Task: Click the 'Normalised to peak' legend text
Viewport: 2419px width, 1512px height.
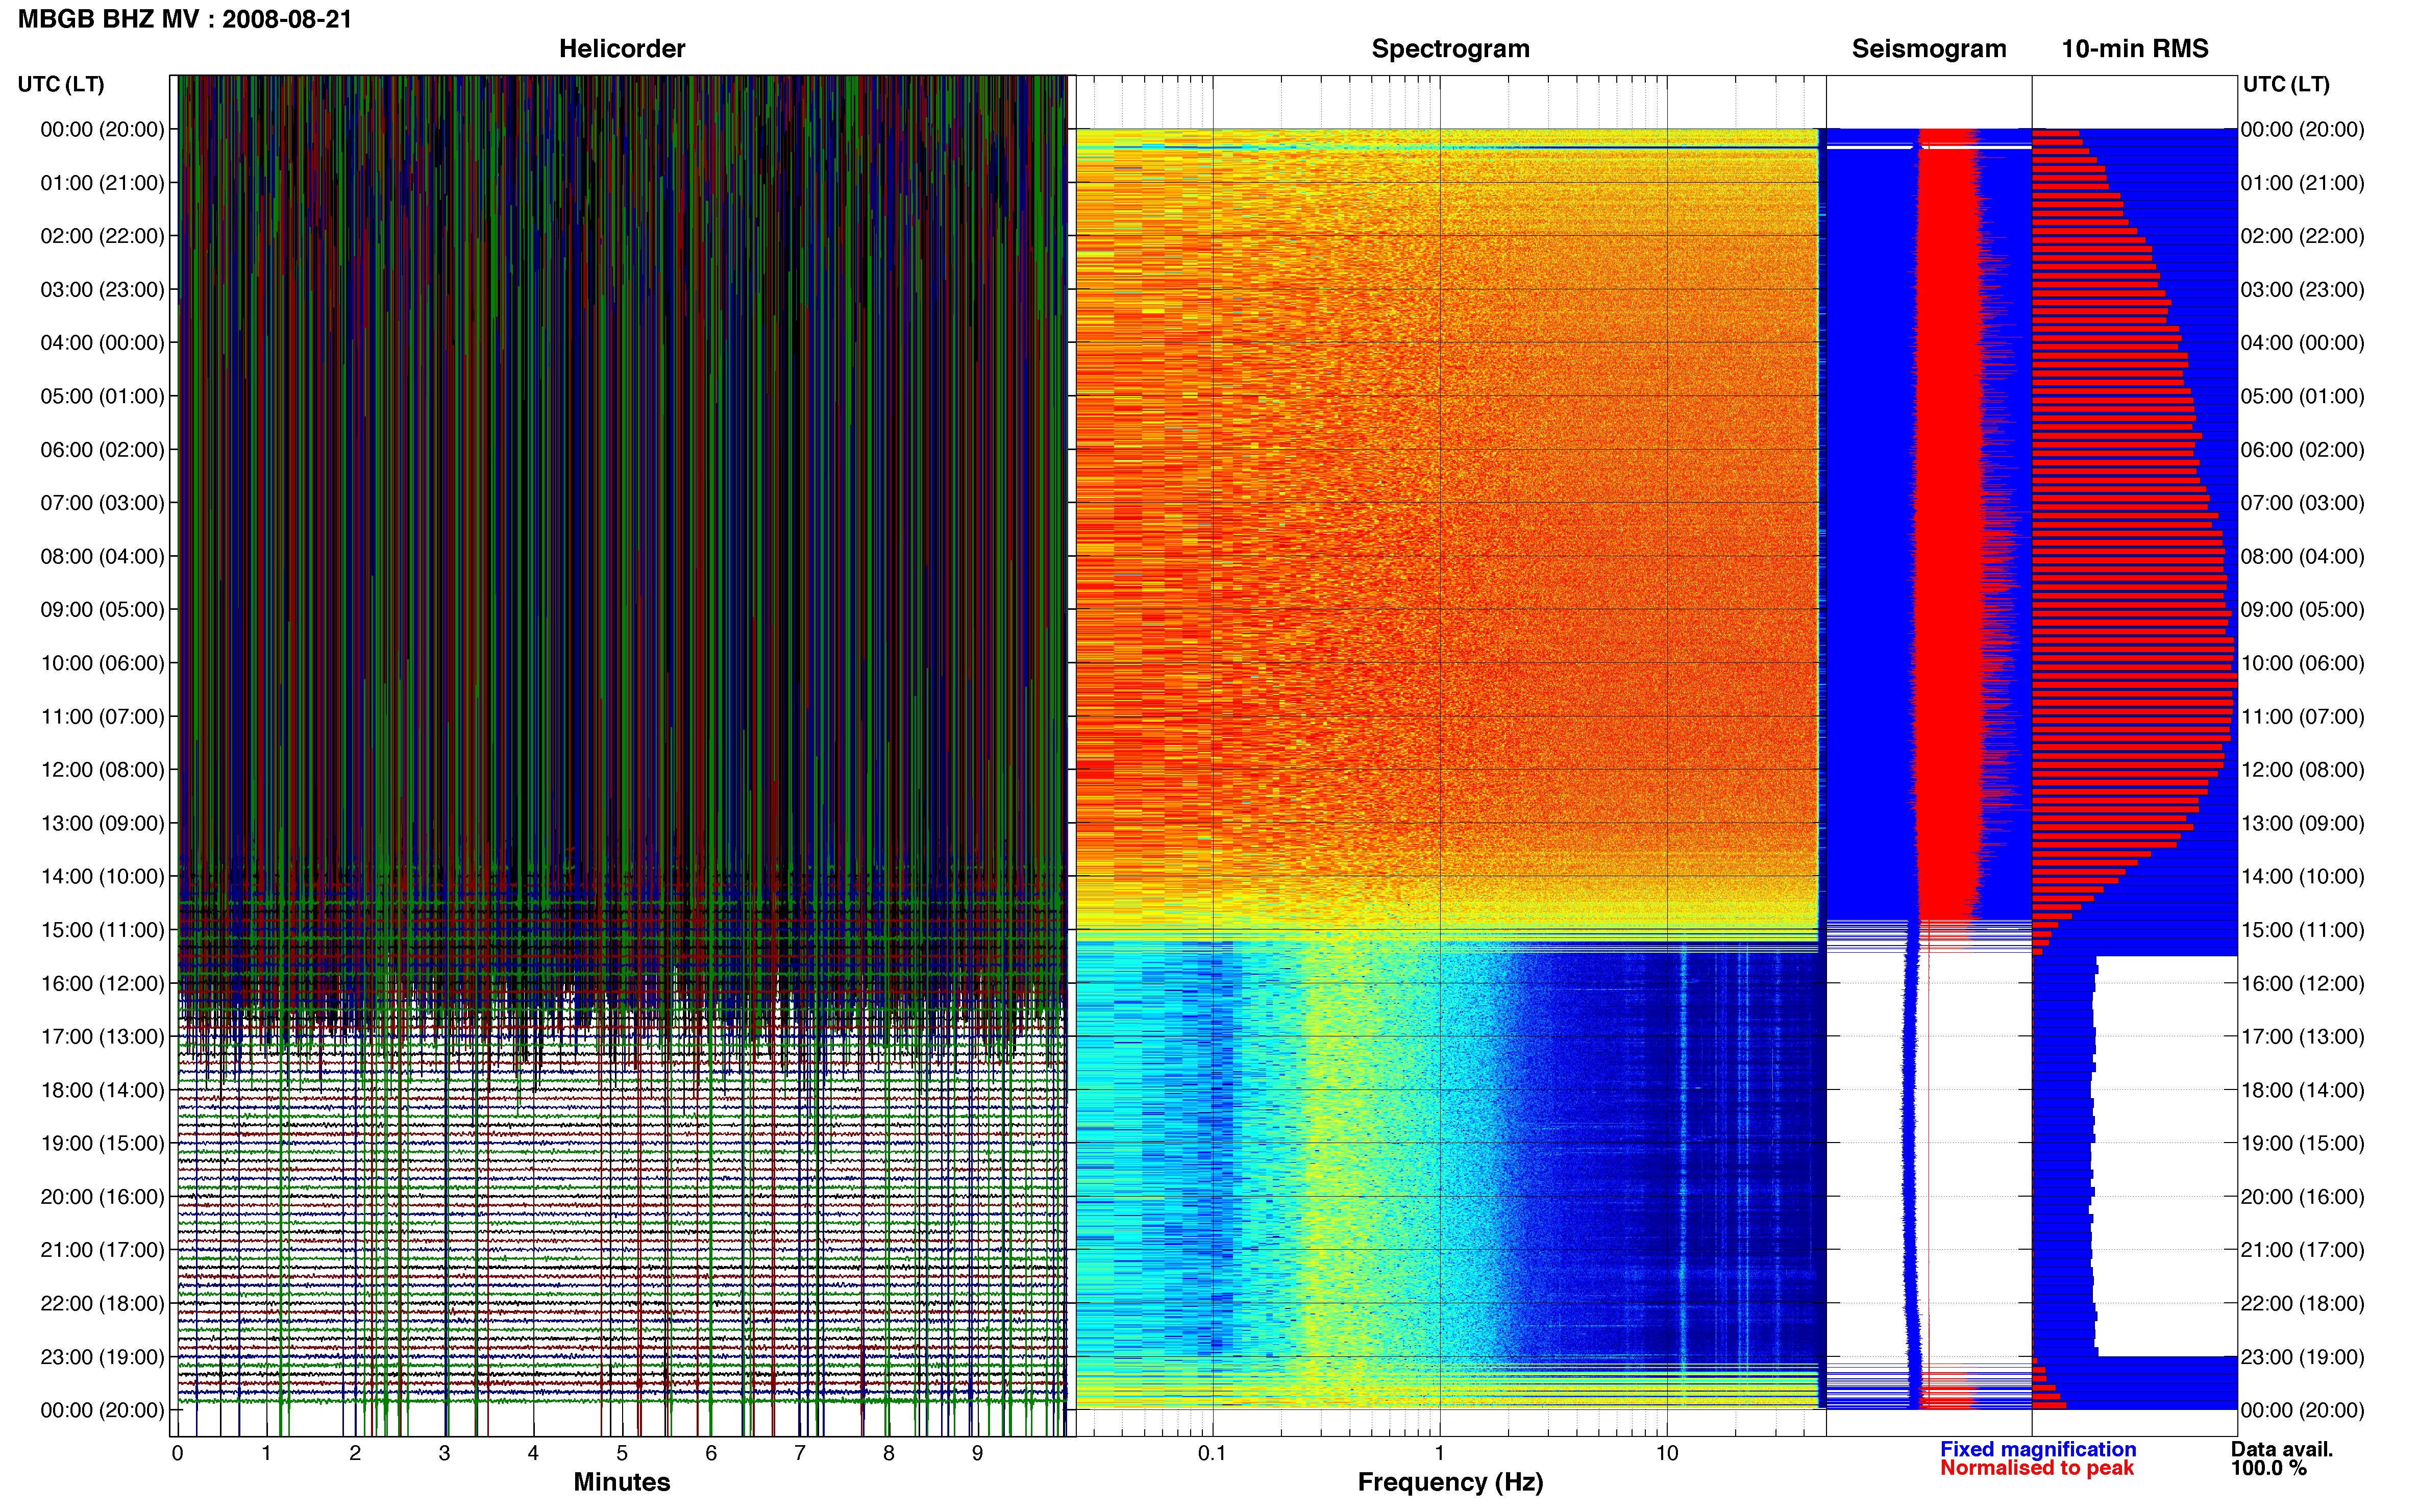Action: coord(2037,1468)
